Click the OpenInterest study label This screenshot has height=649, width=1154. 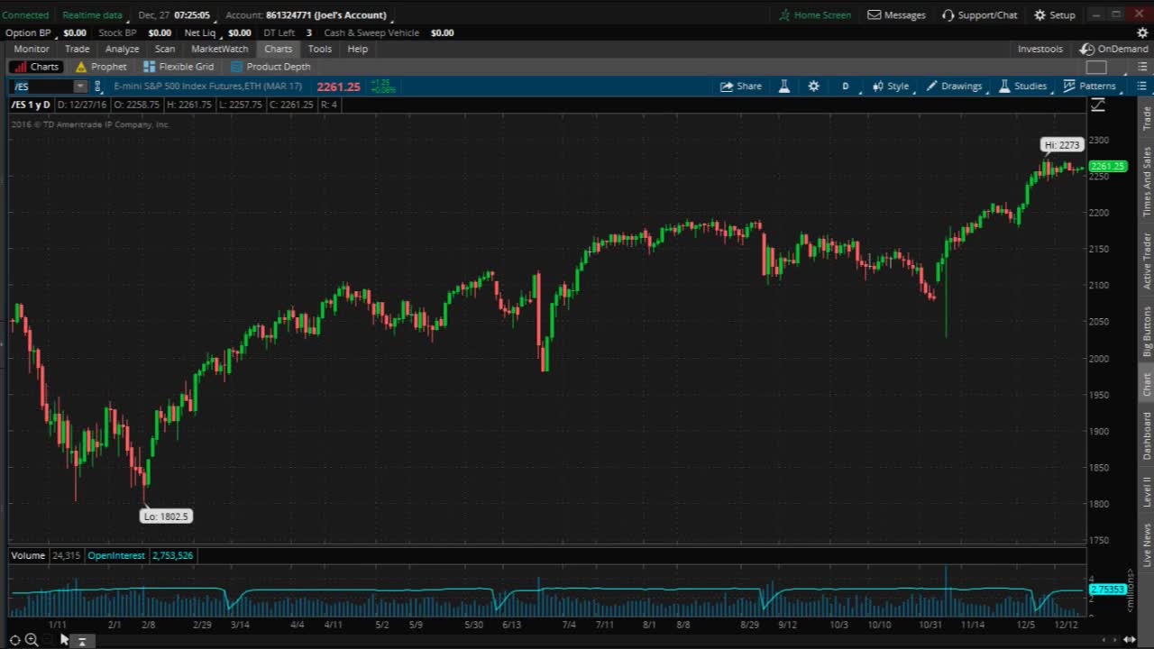pos(116,555)
